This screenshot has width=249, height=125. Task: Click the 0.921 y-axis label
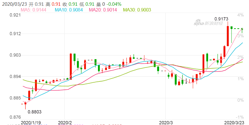click(x=15, y=15)
